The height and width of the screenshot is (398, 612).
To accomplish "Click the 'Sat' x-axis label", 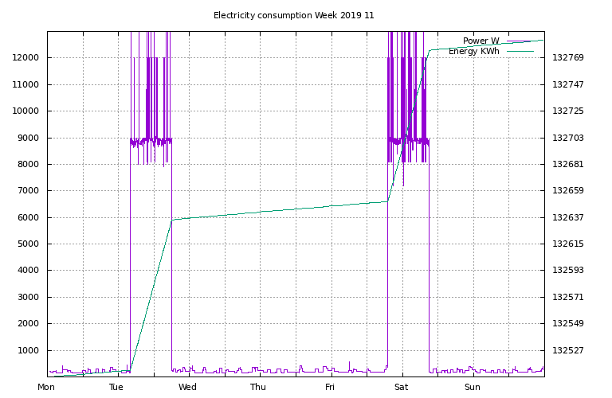I will tap(402, 387).
